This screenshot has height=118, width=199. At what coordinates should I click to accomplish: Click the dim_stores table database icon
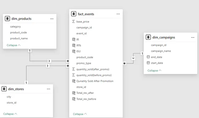[4, 89]
